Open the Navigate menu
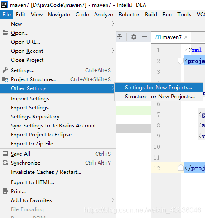This screenshot has height=218, width=205. click(x=59, y=15)
